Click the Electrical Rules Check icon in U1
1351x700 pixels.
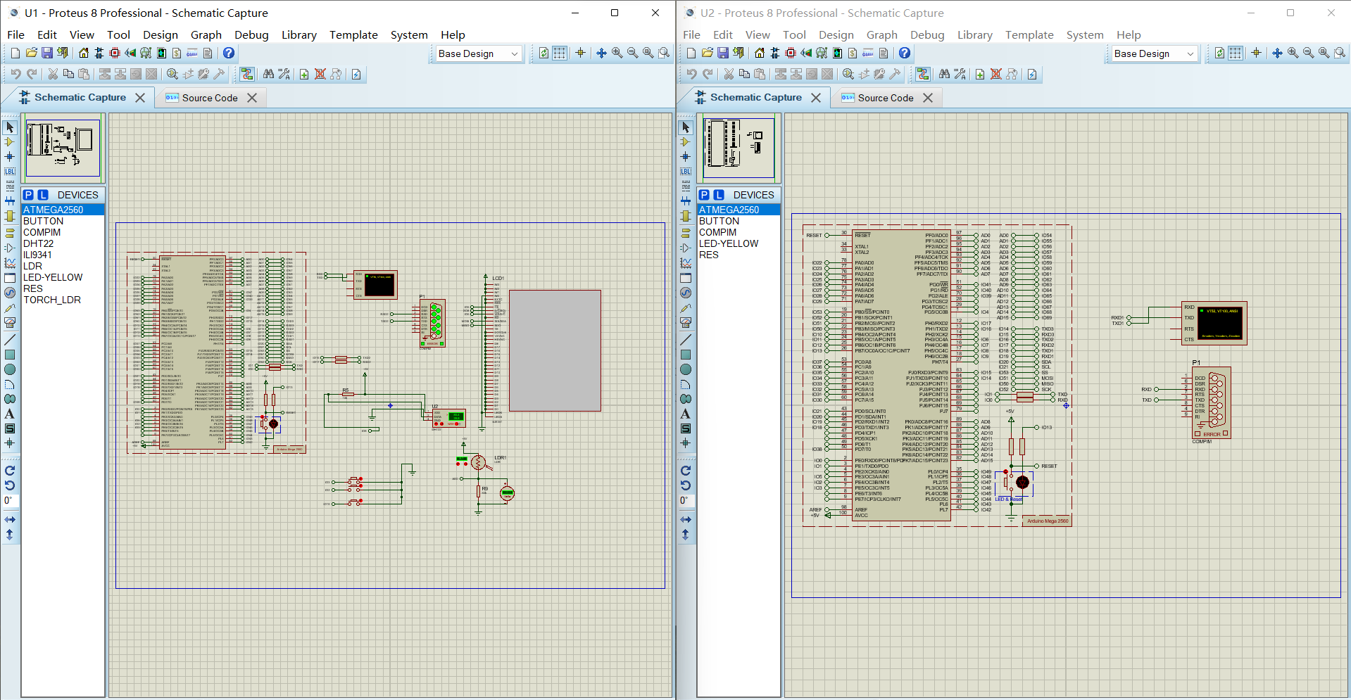(x=356, y=75)
